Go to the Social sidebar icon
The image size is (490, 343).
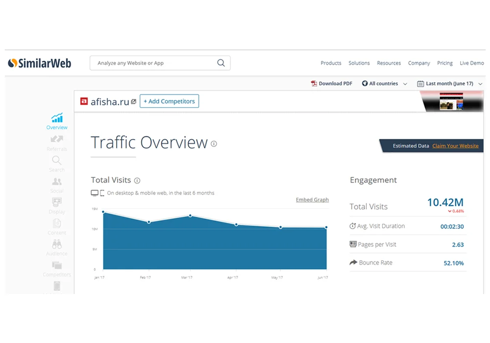click(57, 185)
